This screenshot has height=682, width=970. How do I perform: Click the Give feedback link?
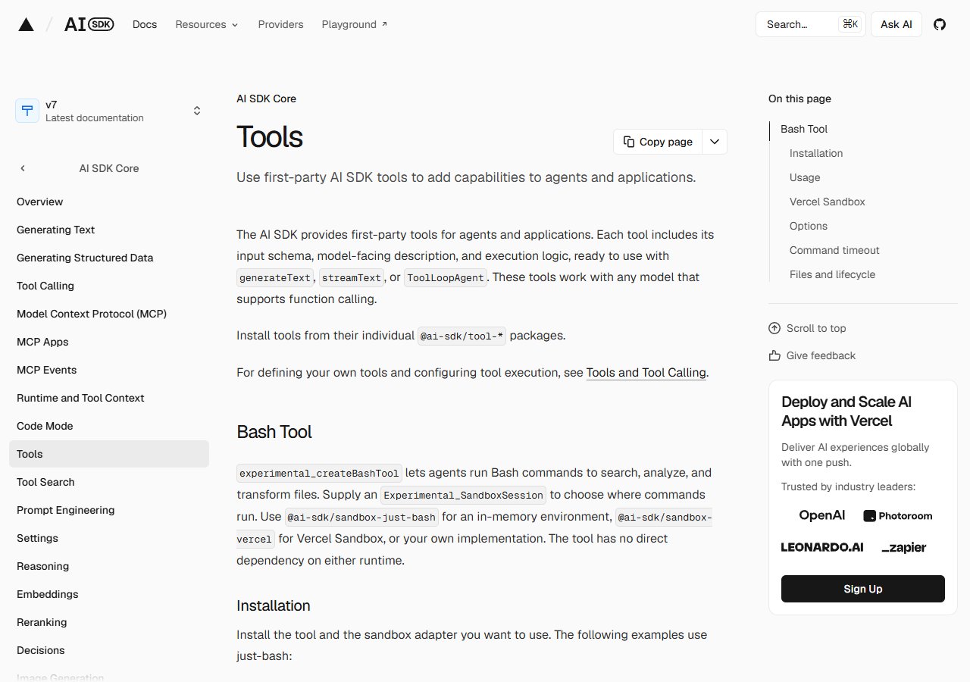812,355
